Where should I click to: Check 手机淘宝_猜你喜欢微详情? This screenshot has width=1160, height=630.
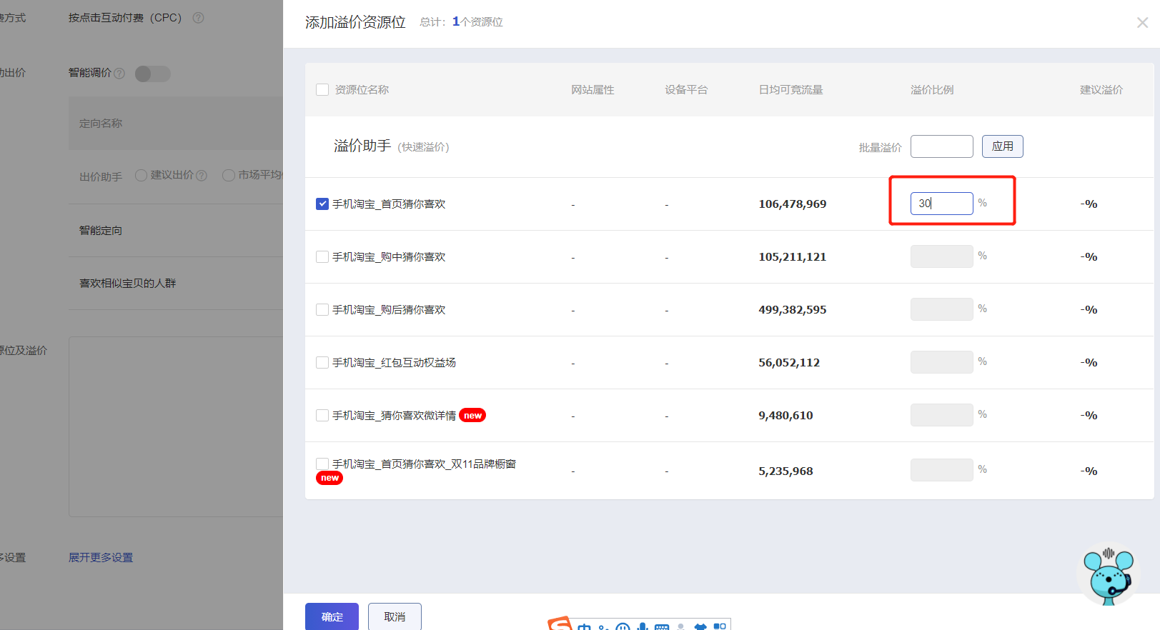point(322,415)
